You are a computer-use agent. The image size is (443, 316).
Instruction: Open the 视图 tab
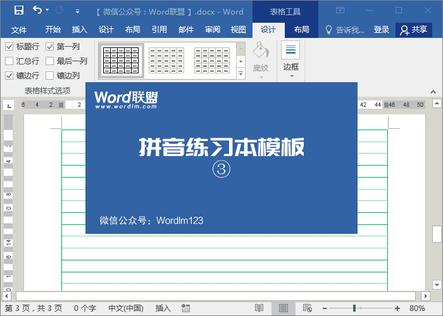[238, 30]
